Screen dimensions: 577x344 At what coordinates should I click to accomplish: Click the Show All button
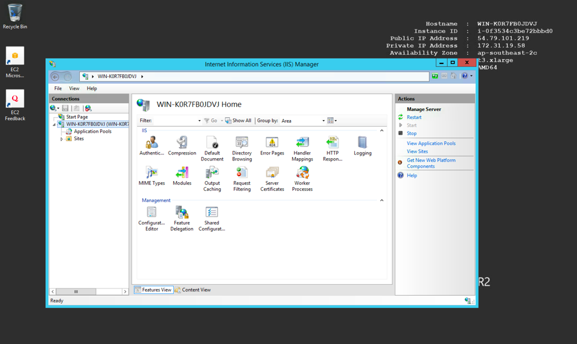tap(238, 121)
